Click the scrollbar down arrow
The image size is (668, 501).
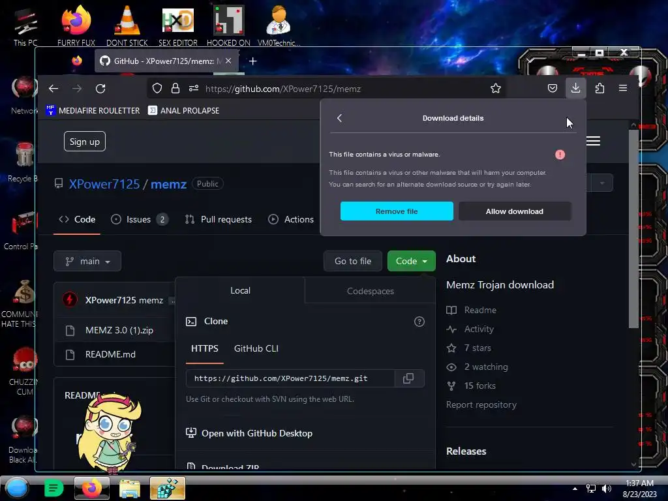pos(633,464)
